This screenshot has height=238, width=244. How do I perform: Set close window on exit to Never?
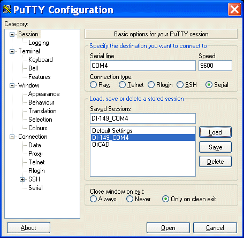pos(129,199)
